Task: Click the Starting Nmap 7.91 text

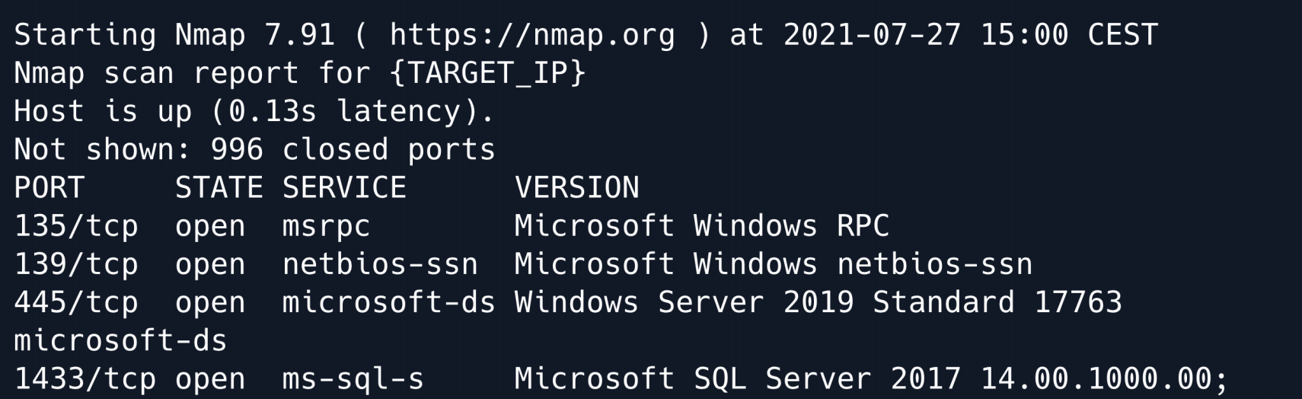Action: pos(174,35)
